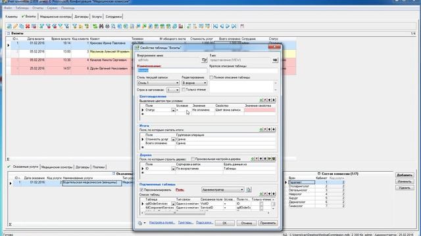Image resolution: width=421 pixels, height=236 pixels.
Task: Click move-up arrow in Цветовыделение section
Action: (269, 100)
